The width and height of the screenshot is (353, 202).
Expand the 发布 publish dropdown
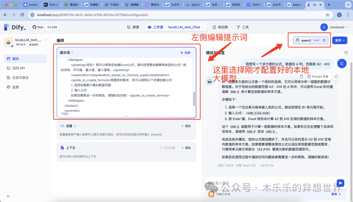(340, 41)
